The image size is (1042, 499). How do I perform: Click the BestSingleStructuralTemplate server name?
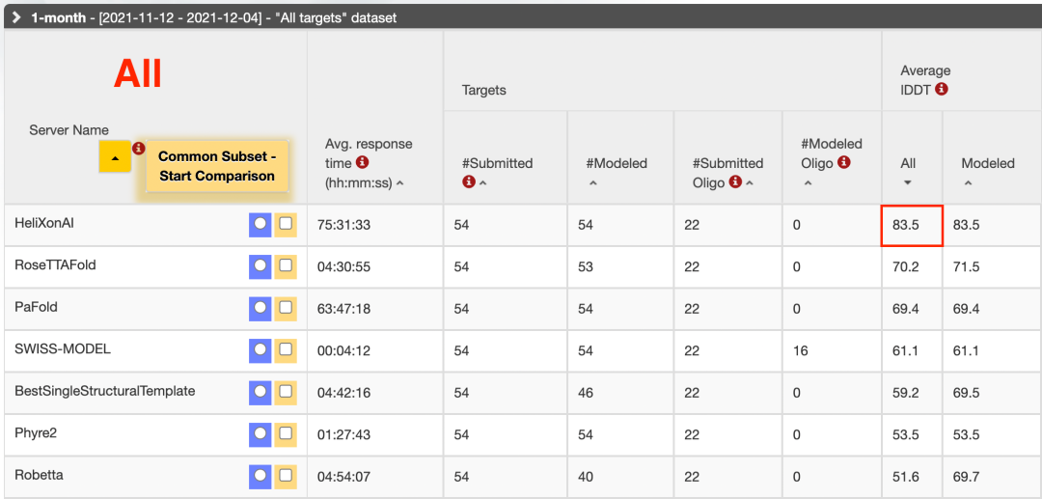pyautogui.click(x=105, y=391)
